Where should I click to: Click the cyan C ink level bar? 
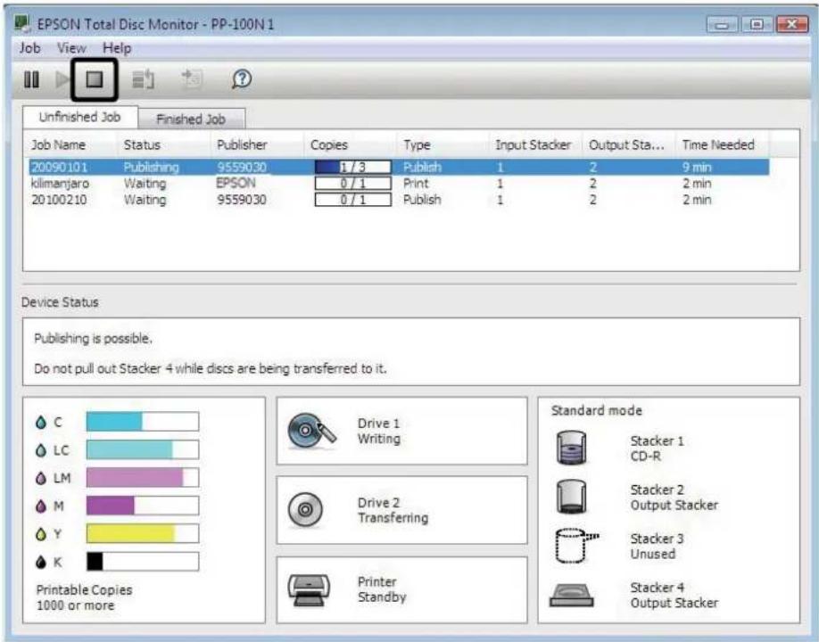(143, 422)
